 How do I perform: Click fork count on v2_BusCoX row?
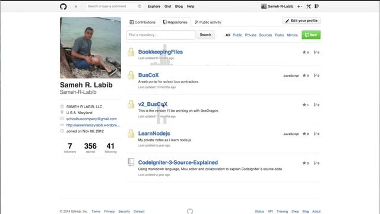point(316,105)
